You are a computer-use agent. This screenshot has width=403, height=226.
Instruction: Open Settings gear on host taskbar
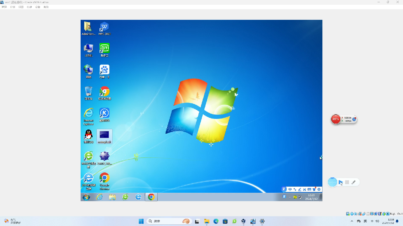(262, 221)
